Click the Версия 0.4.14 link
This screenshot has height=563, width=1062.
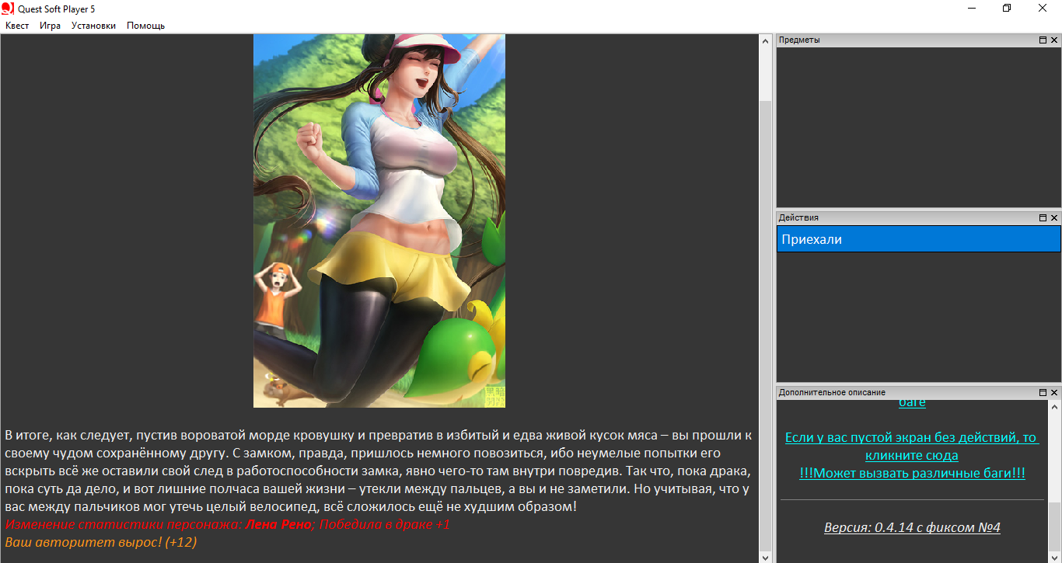(x=912, y=528)
